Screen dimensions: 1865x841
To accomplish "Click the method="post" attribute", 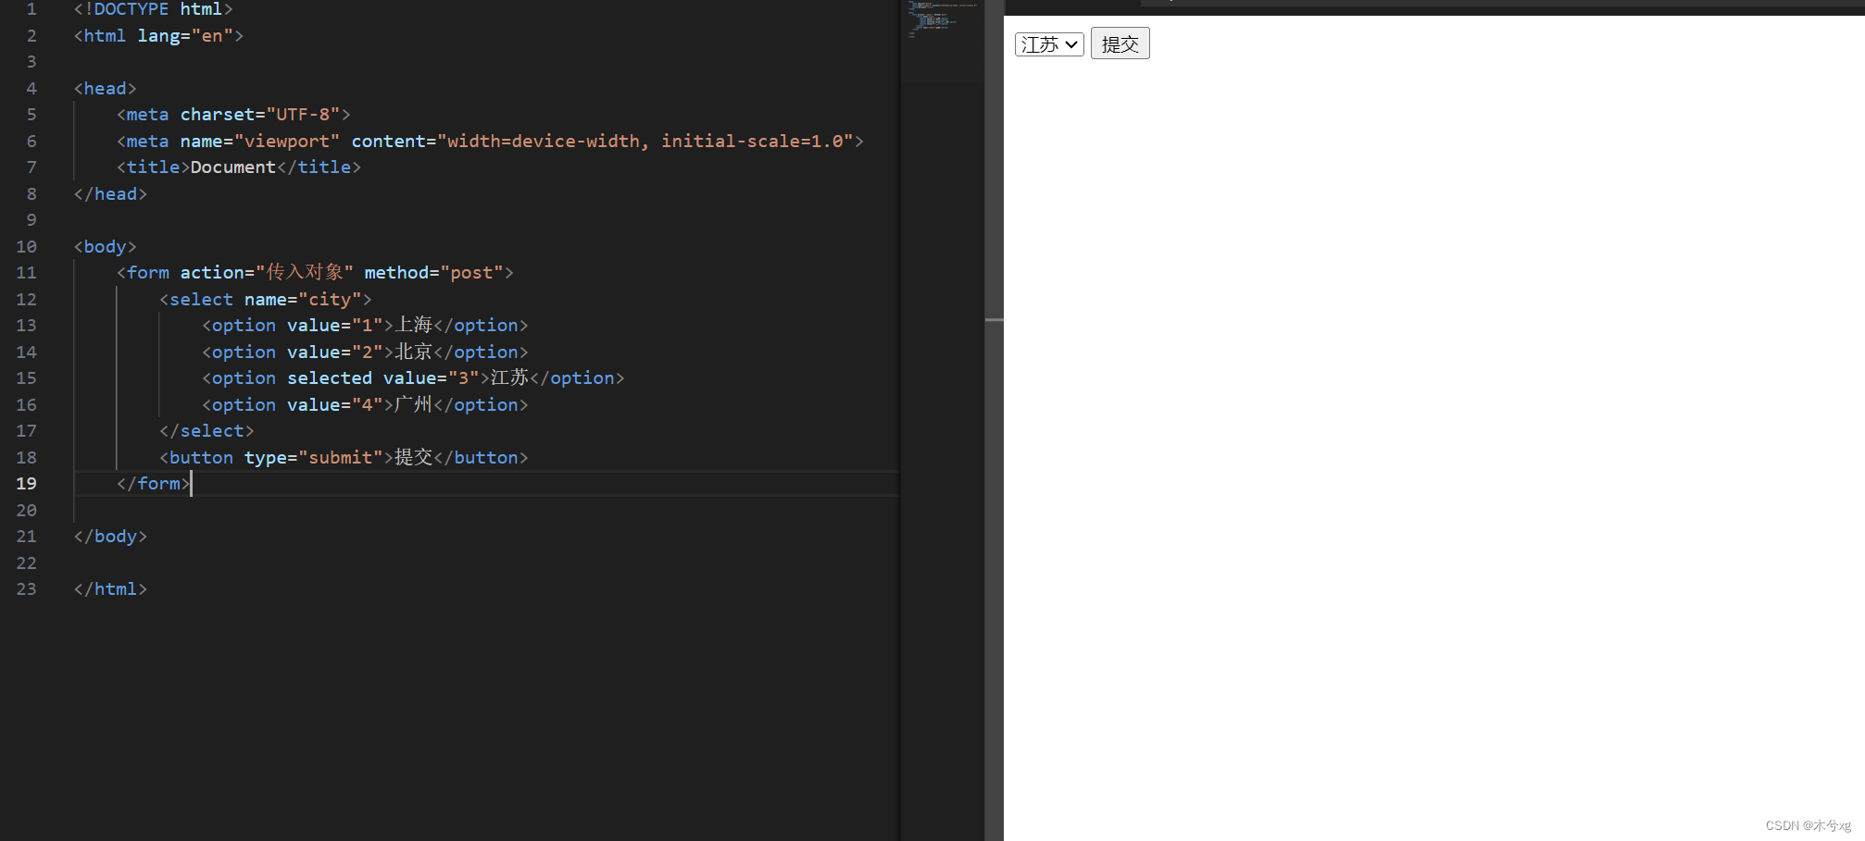I will pos(433,272).
